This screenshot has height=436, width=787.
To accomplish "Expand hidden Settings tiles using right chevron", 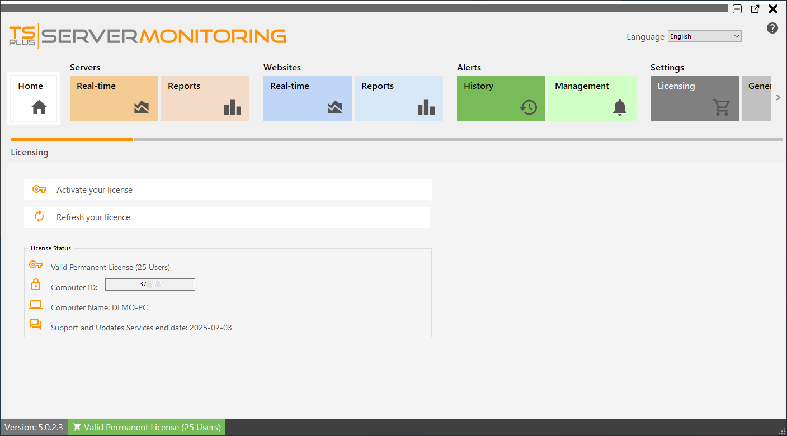I will click(778, 97).
